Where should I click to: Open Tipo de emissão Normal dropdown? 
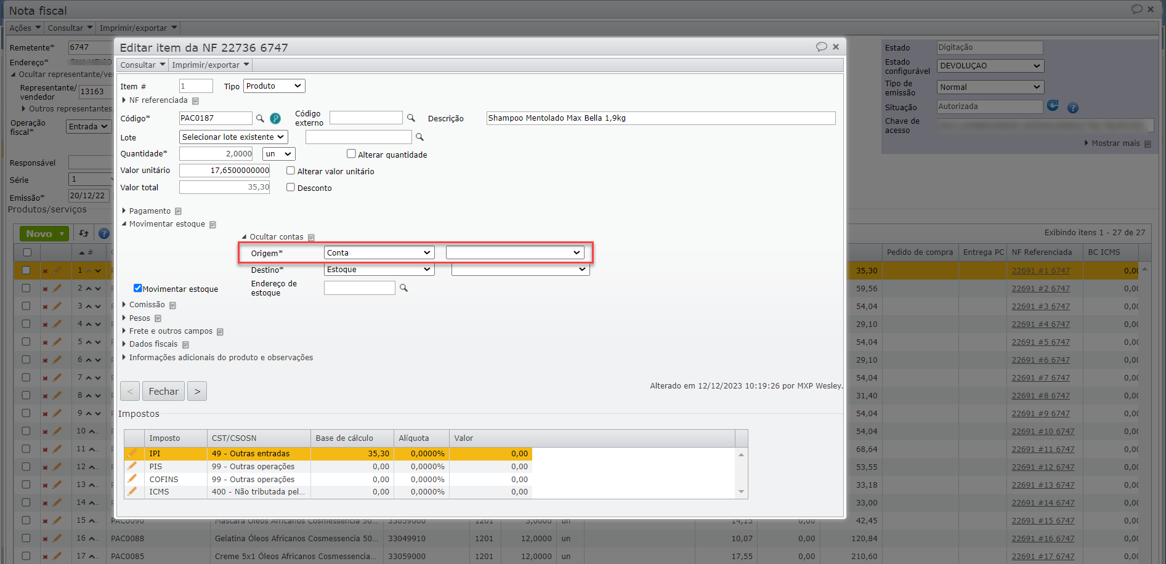[x=990, y=87]
